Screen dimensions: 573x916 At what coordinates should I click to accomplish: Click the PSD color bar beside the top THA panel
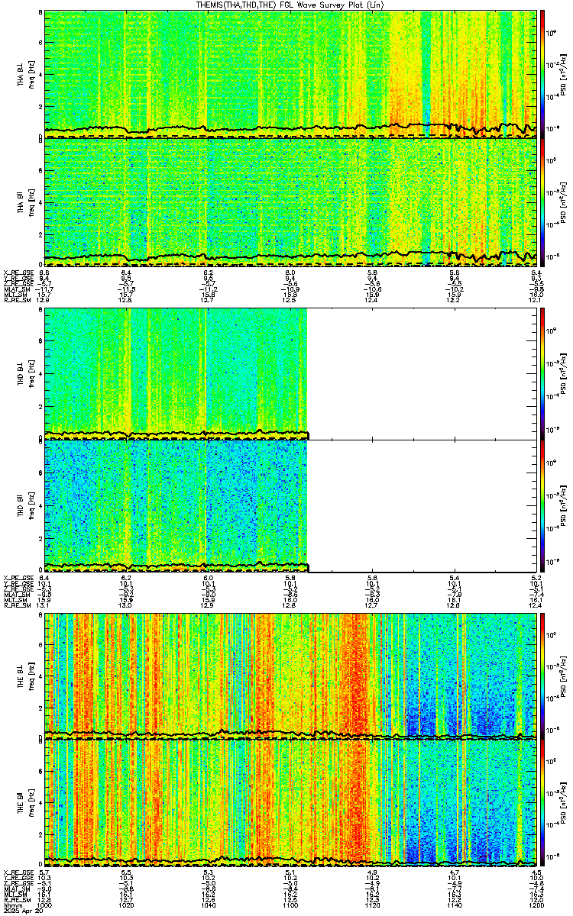click(543, 74)
